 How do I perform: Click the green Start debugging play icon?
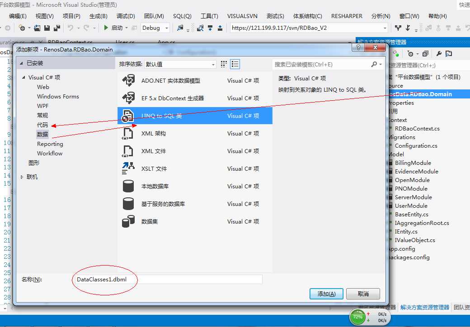point(106,28)
